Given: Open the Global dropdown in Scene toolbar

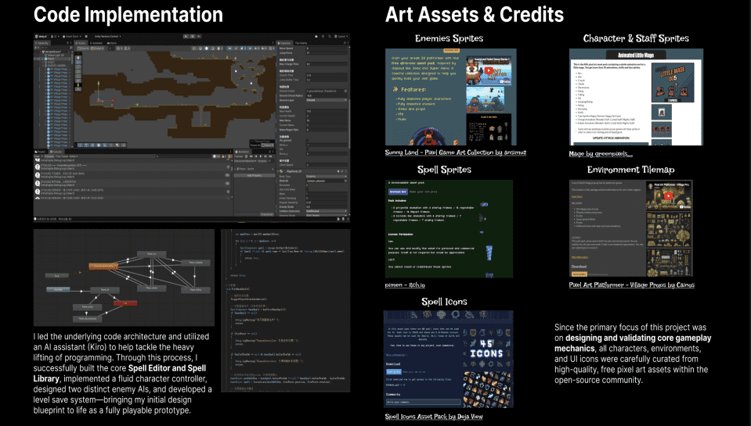Looking at the screenshot, I should 97,48.
